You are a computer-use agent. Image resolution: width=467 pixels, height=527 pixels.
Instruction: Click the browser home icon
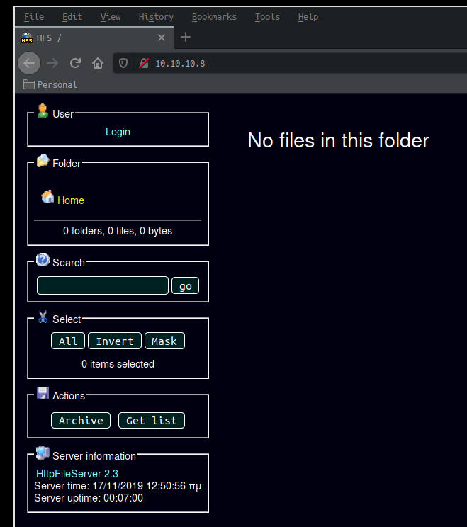98,63
